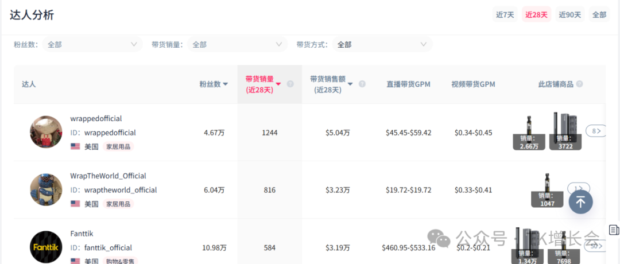The width and height of the screenshot is (620, 264).
Task: Select the 全部 time range tab
Action: click(x=599, y=15)
